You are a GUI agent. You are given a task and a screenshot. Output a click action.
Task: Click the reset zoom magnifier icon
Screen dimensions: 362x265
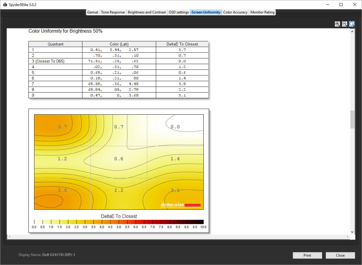(x=352, y=24)
